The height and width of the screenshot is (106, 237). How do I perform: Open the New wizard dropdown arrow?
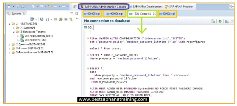pyautogui.click(x=13, y=6)
